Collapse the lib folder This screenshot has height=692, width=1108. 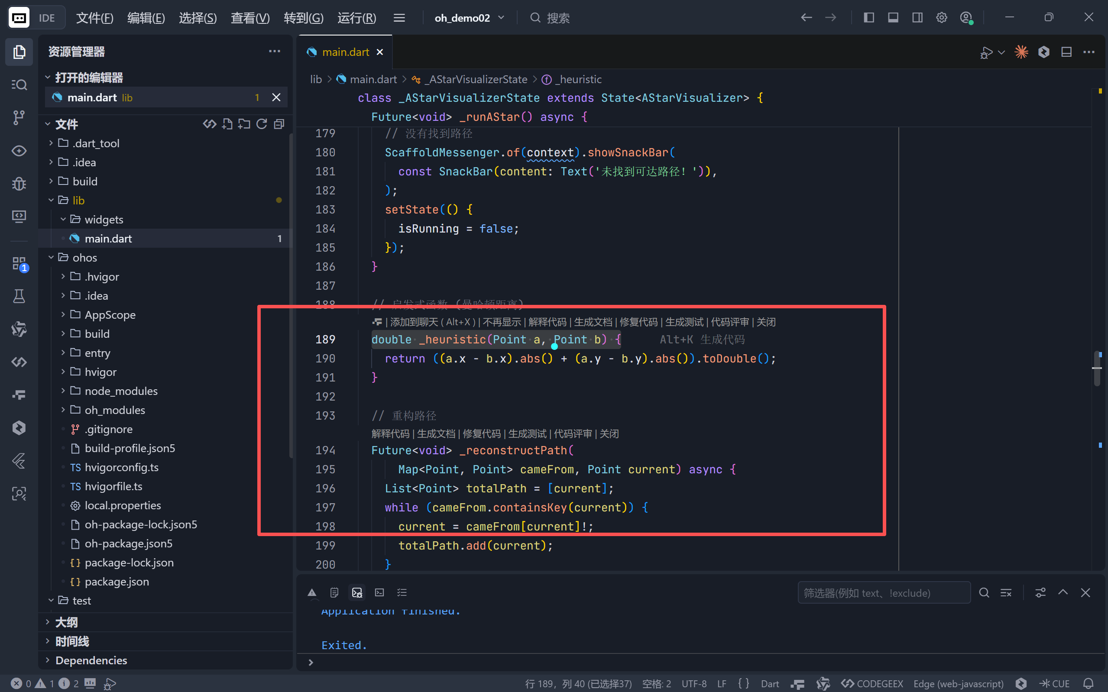(x=78, y=200)
